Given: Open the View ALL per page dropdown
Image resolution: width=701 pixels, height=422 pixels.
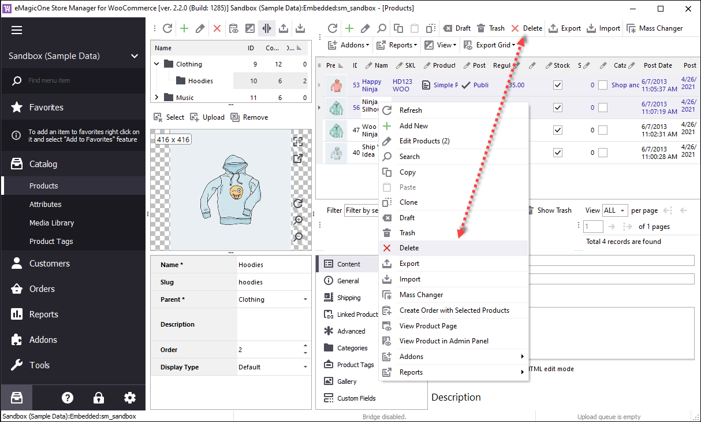Looking at the screenshot, I should point(614,210).
